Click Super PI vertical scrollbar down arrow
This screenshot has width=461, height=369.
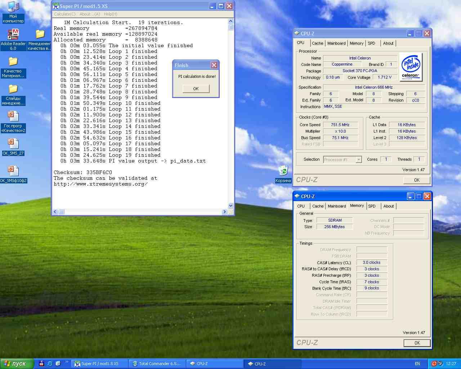231,205
